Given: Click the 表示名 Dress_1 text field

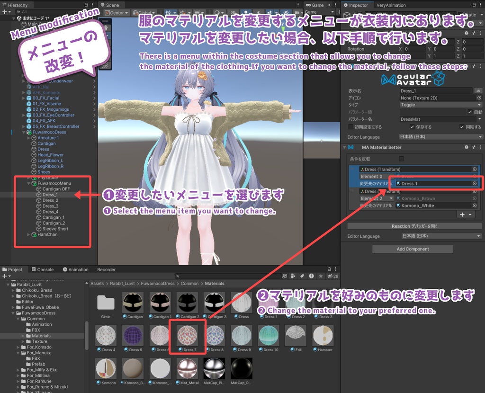Looking at the screenshot, I should [x=436, y=90].
